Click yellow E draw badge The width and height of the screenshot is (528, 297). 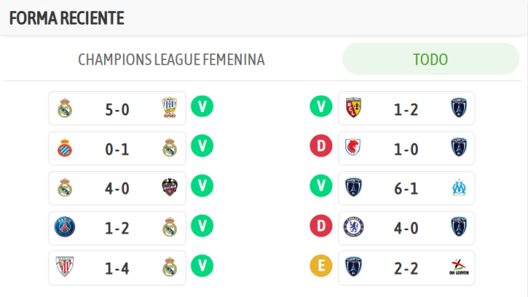[320, 265]
